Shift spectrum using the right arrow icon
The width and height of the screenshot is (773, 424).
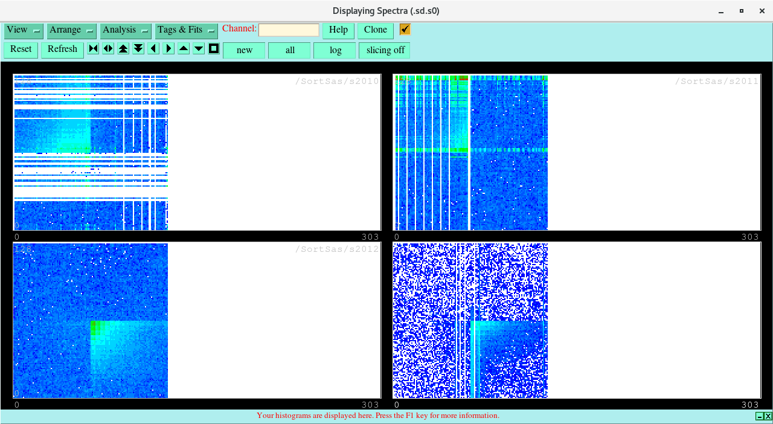click(168, 48)
